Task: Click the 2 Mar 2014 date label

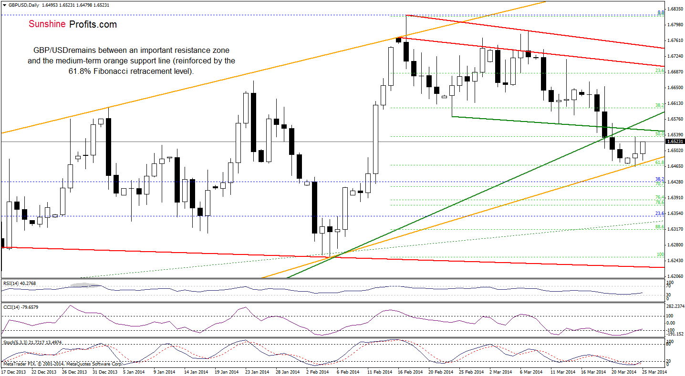Action: [x=500, y=371]
